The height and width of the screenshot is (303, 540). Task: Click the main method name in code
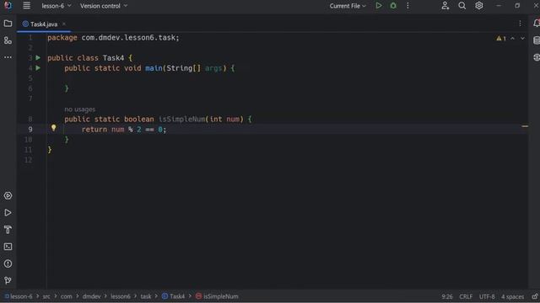tap(154, 68)
